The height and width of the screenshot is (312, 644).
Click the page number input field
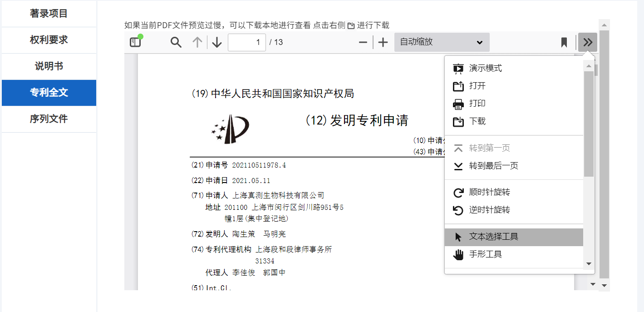click(246, 42)
